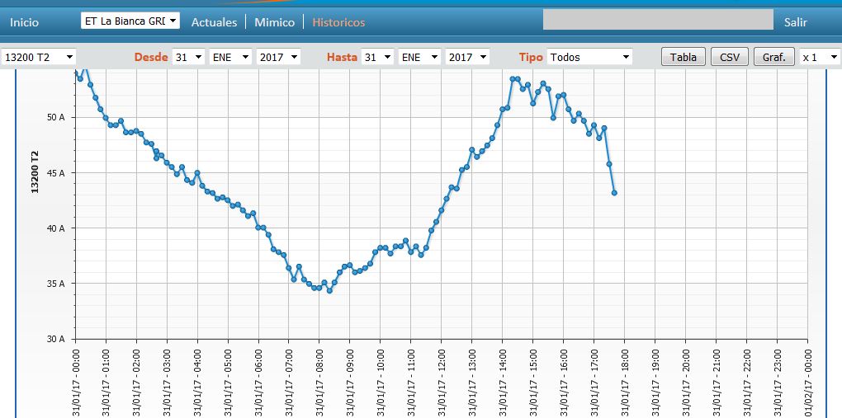
Task: Click the gray field in header
Action: 659,19
